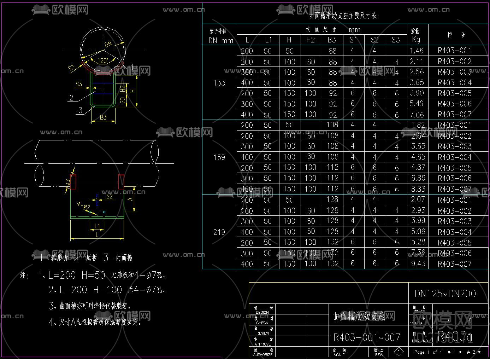Click the table title 曲面槽滑动支座主要尺寸表

tap(343, 15)
